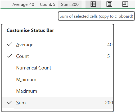The width and height of the screenshot is (135, 112).
Task: Copy Count: 5 from the status bar
Action: coord(48,4)
